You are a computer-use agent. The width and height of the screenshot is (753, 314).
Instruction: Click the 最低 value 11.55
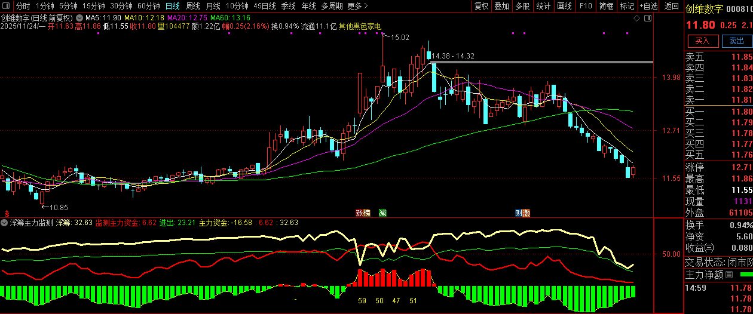741,190
